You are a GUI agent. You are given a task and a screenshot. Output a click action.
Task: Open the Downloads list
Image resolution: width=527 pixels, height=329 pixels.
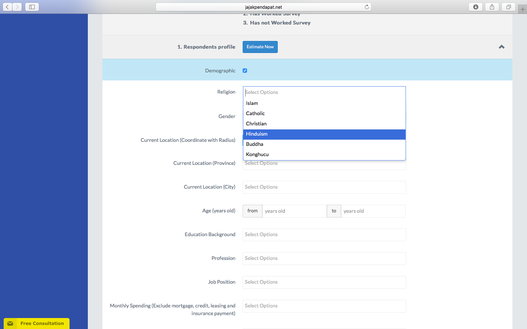(475, 7)
